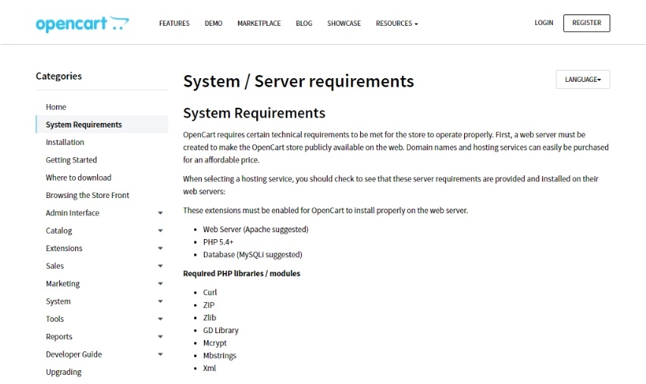Viewport: 646px width, 384px height.
Task: Click the 'PHP 5.4+' list item
Action: (218, 242)
